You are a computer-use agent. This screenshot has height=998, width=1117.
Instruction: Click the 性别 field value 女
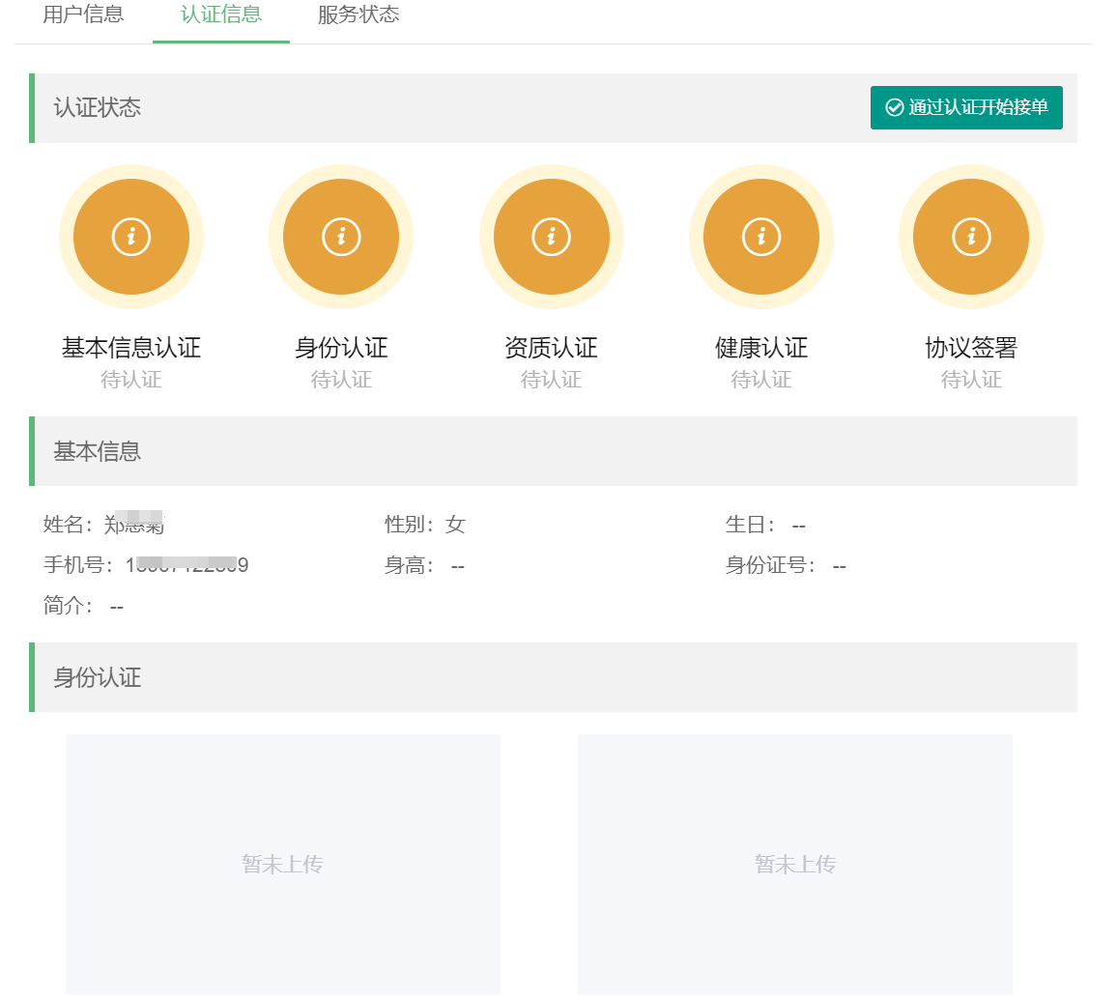point(455,525)
